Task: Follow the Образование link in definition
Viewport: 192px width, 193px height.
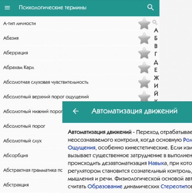Action: pyautogui.click(x=105, y=187)
